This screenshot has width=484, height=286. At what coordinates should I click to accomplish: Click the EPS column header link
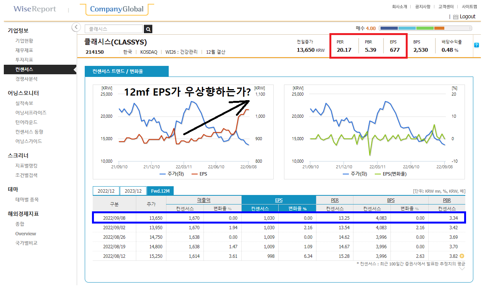(279, 200)
